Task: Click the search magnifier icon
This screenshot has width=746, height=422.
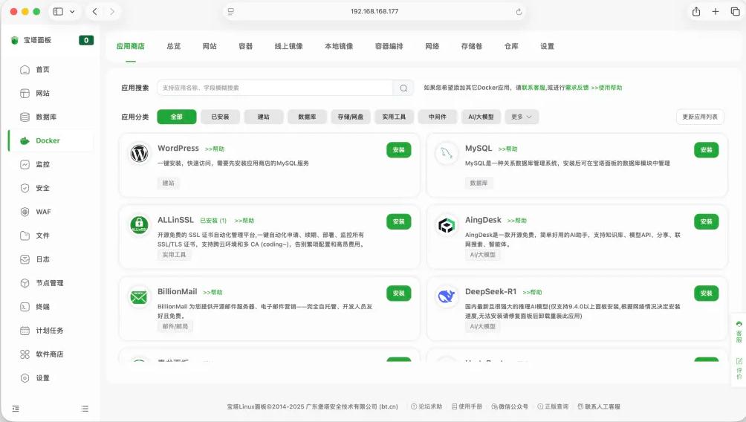Action: click(403, 88)
